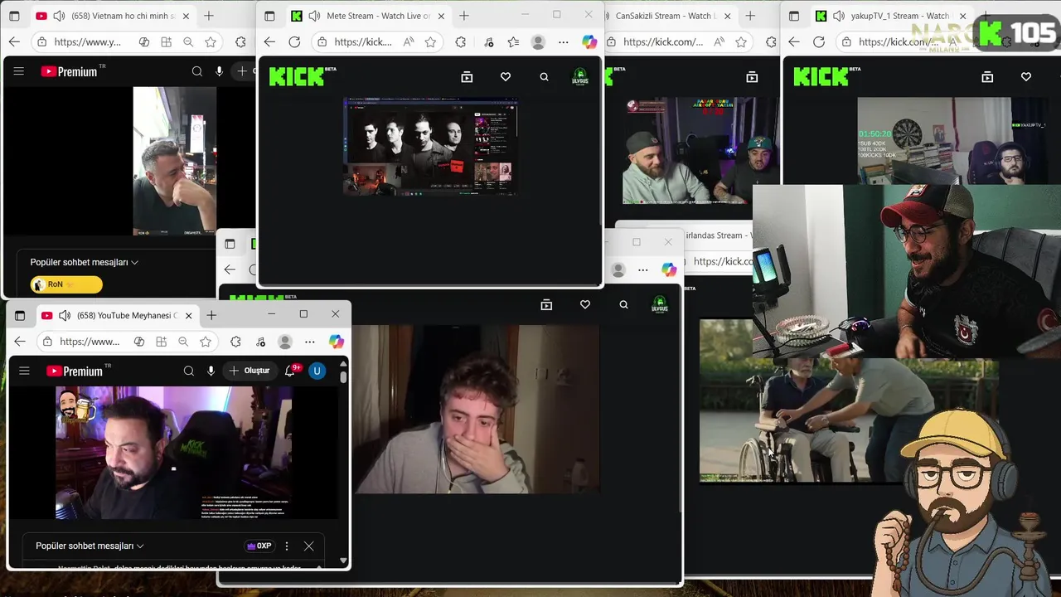The image size is (1061, 597).
Task: Open read aloud in Mete Stream window
Action: [409, 41]
